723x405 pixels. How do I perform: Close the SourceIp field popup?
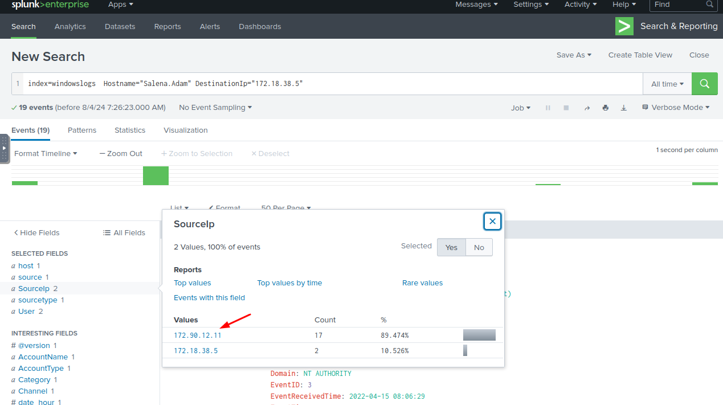pyautogui.click(x=492, y=221)
